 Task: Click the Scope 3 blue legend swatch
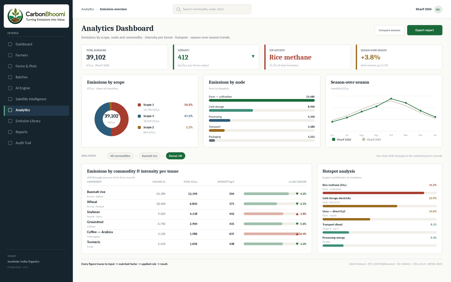(139, 116)
